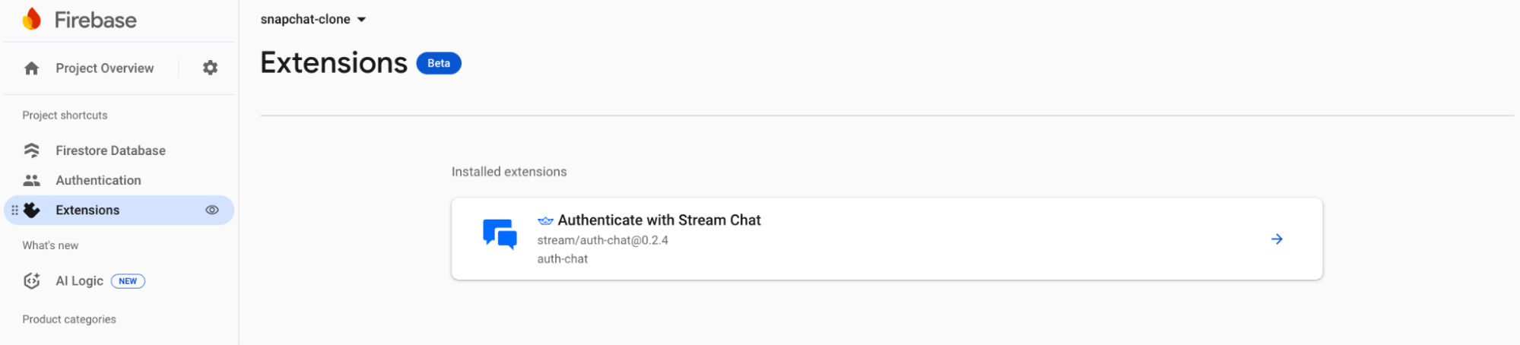Click the Stream Chat bubbles icon
Screen dimensions: 1520x345
pyautogui.click(x=500, y=235)
